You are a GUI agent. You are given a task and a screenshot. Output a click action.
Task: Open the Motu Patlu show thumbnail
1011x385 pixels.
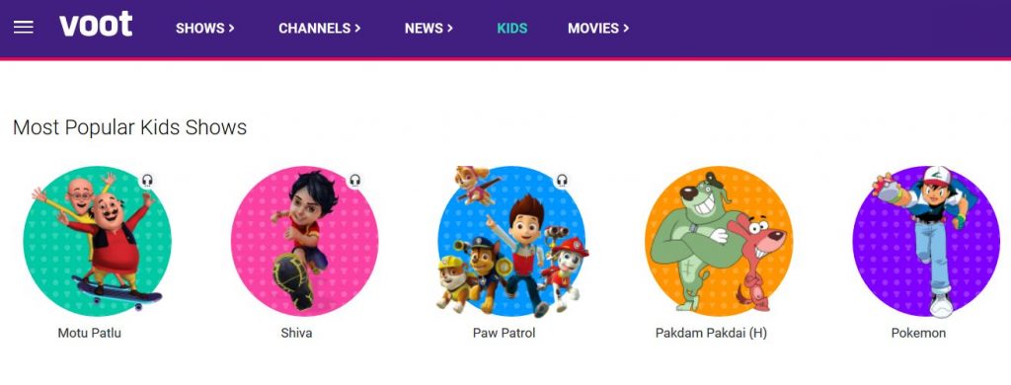(x=97, y=241)
